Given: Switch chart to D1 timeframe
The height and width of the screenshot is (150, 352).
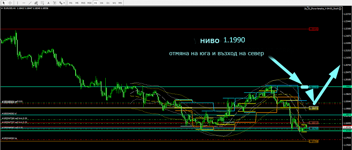Looking at the screenshot, I should (108, 3).
